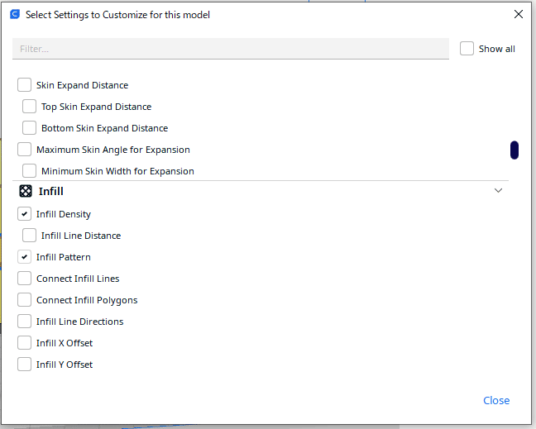
Task: Enable Skin Expand Distance setting
Action: 24,85
